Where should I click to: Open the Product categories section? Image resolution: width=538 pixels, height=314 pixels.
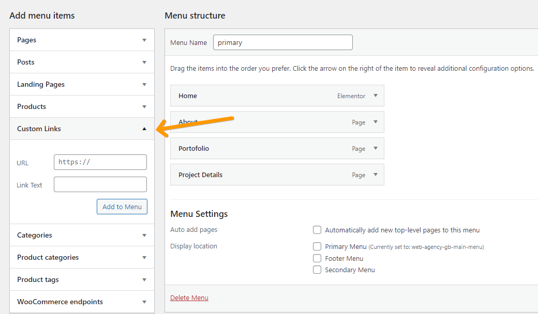click(144, 258)
